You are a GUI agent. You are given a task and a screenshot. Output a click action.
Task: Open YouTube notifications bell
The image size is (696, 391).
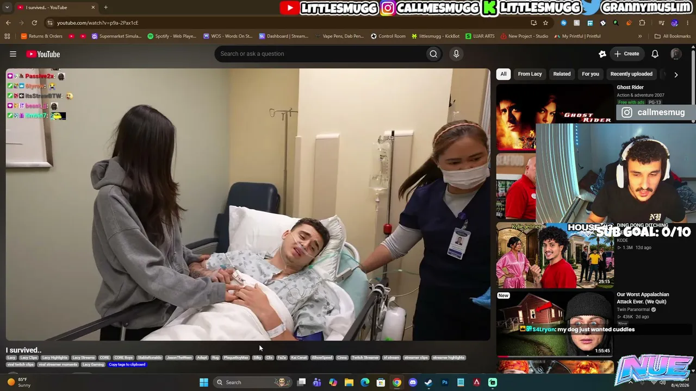(655, 54)
